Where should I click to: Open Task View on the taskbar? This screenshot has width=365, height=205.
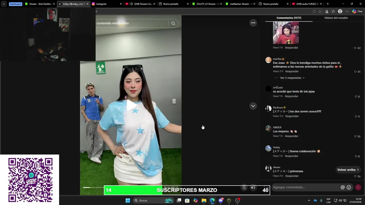coord(179,200)
